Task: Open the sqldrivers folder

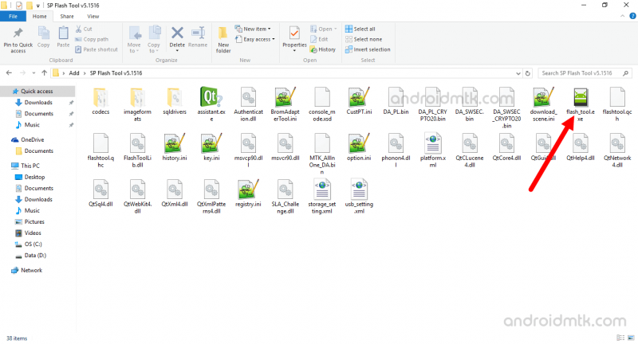Action: pyautogui.click(x=174, y=101)
